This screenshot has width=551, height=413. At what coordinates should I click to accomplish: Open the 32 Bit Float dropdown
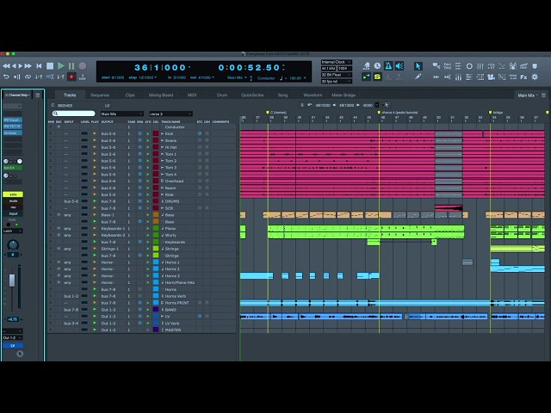[x=337, y=75]
